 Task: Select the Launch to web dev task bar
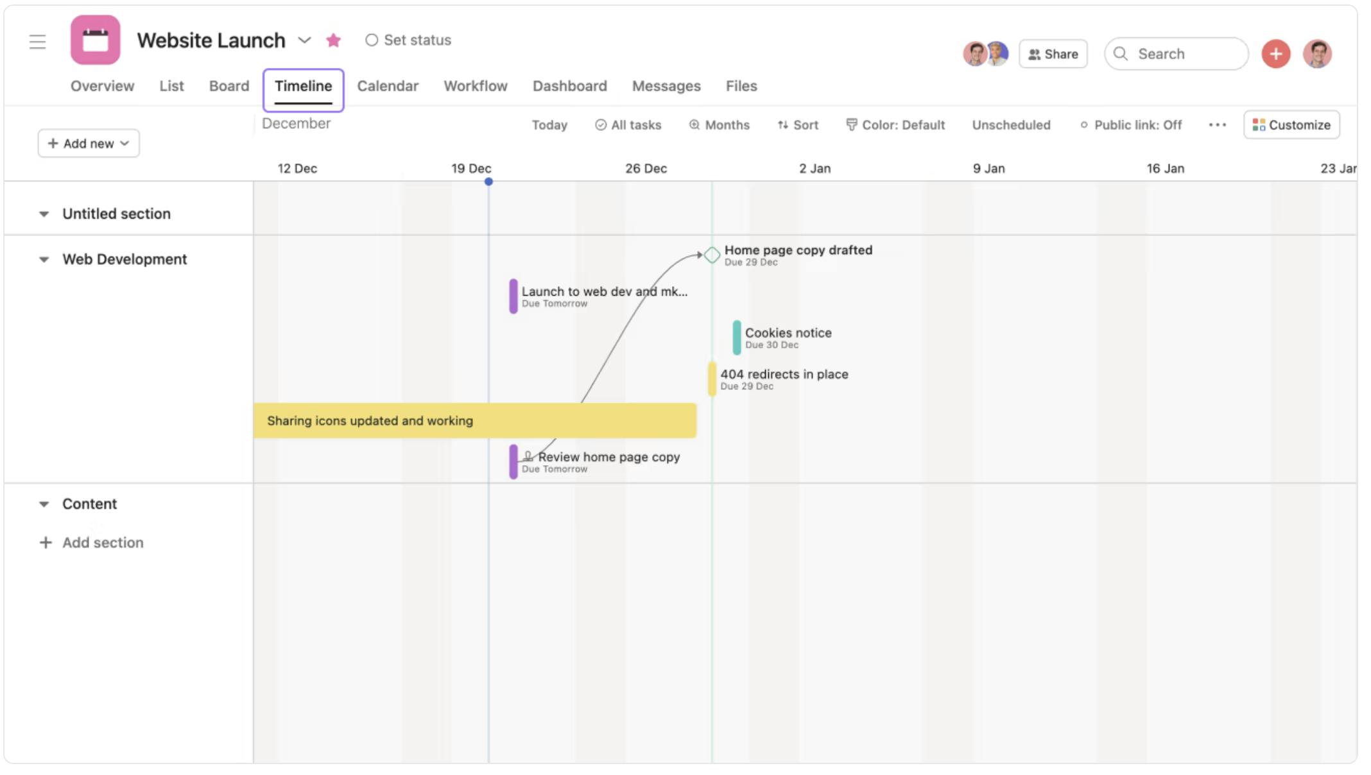[x=513, y=296]
